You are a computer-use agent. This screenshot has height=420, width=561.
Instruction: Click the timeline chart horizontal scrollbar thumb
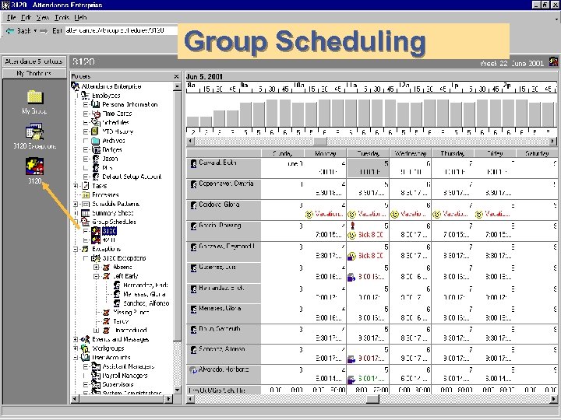[320, 141]
